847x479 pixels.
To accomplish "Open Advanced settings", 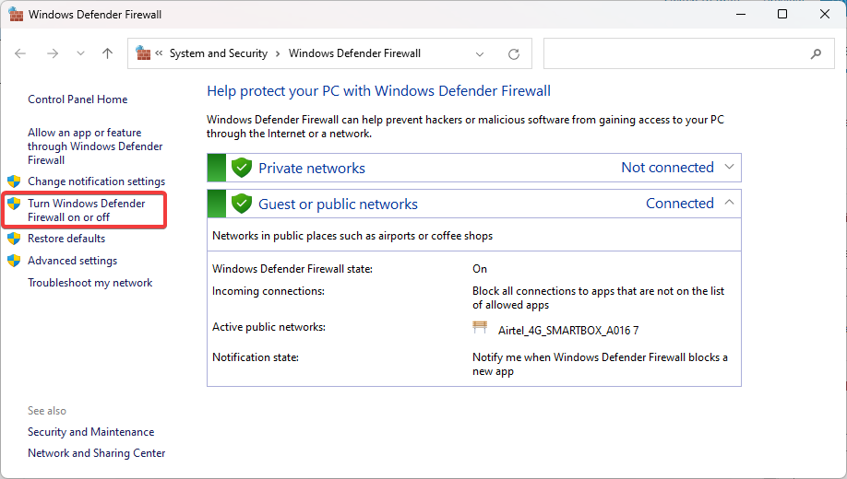I will (72, 261).
